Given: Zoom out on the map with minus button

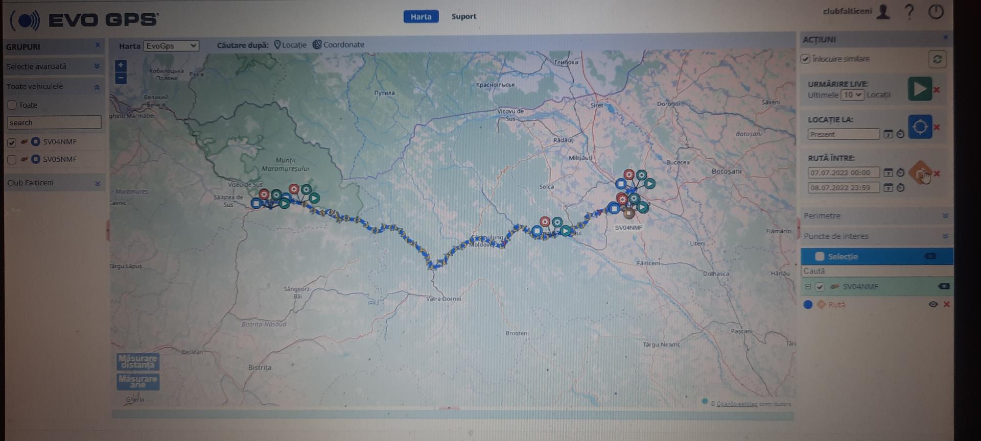Looking at the screenshot, I should point(121,78).
